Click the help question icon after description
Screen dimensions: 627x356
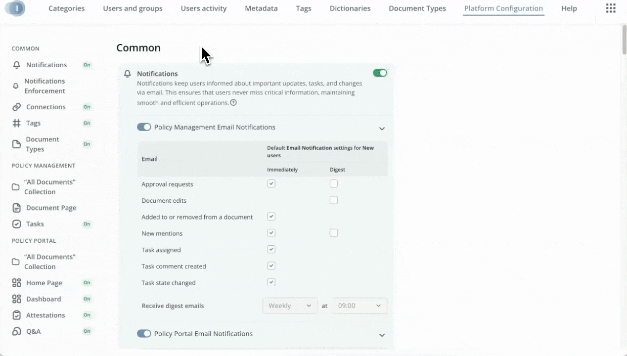[x=233, y=103]
